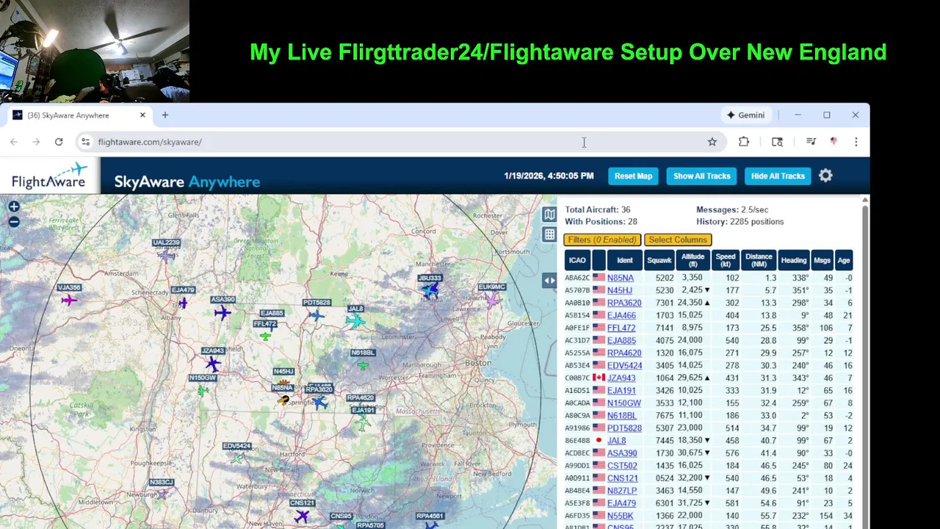Select the EJA191 aircraft icon on the map
The width and height of the screenshot is (940, 529).
click(362, 422)
